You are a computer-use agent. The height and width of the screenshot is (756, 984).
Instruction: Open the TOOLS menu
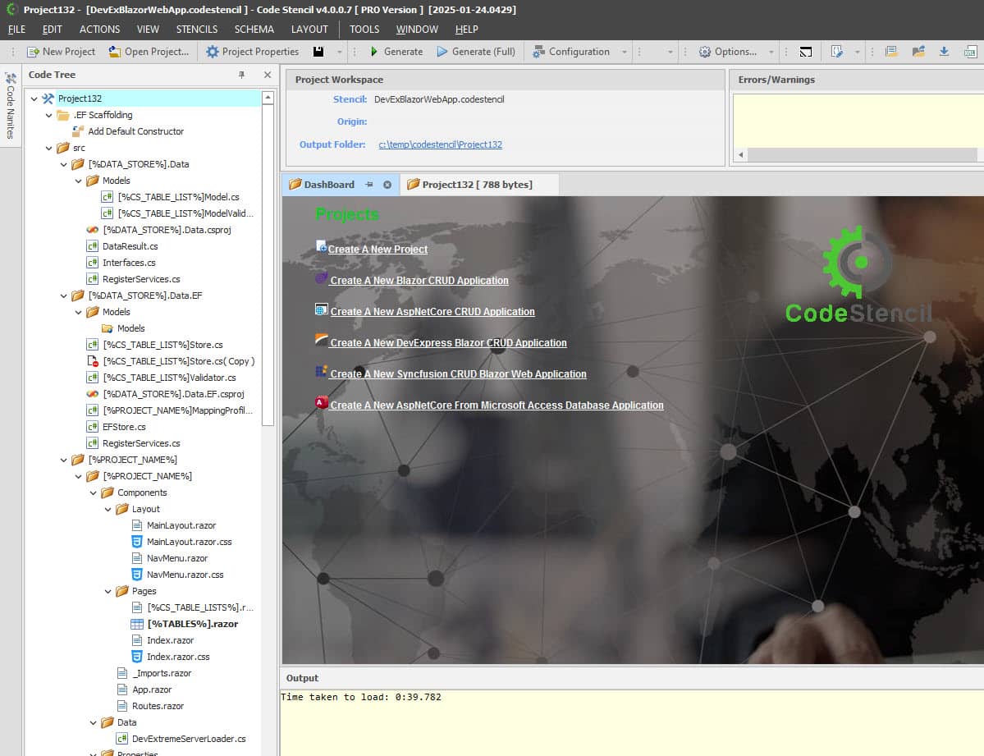point(364,29)
